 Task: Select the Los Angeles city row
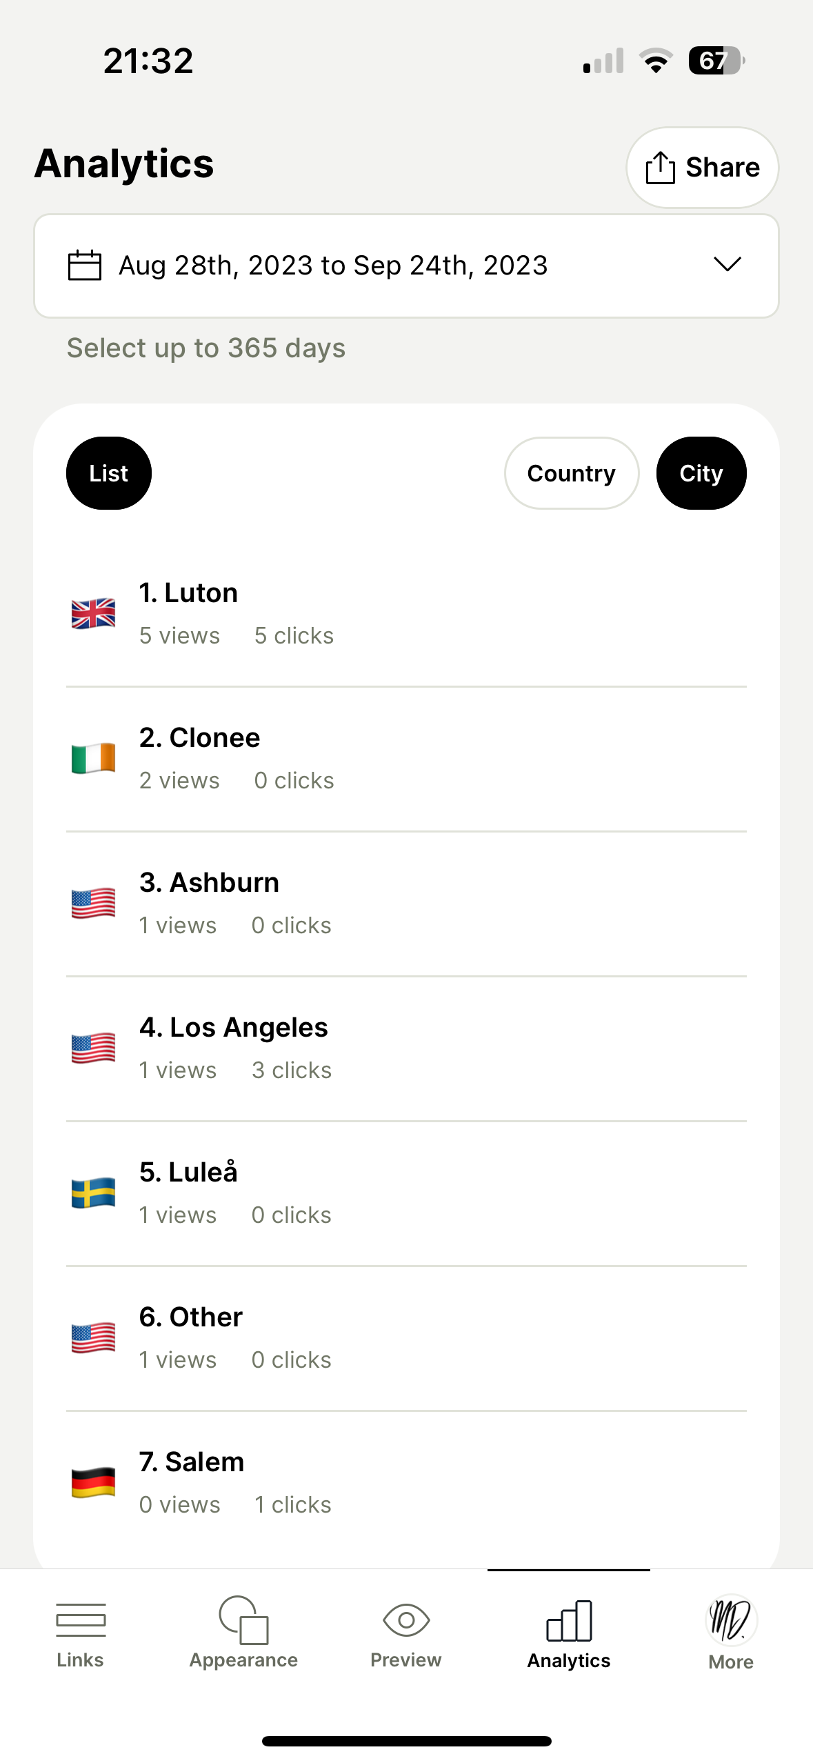[x=406, y=1048]
